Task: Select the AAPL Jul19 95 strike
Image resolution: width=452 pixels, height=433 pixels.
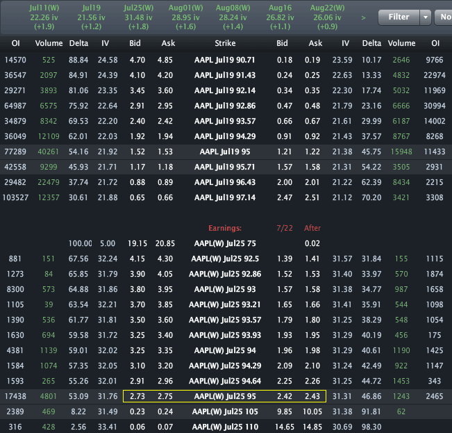Action: pyautogui.click(x=224, y=152)
